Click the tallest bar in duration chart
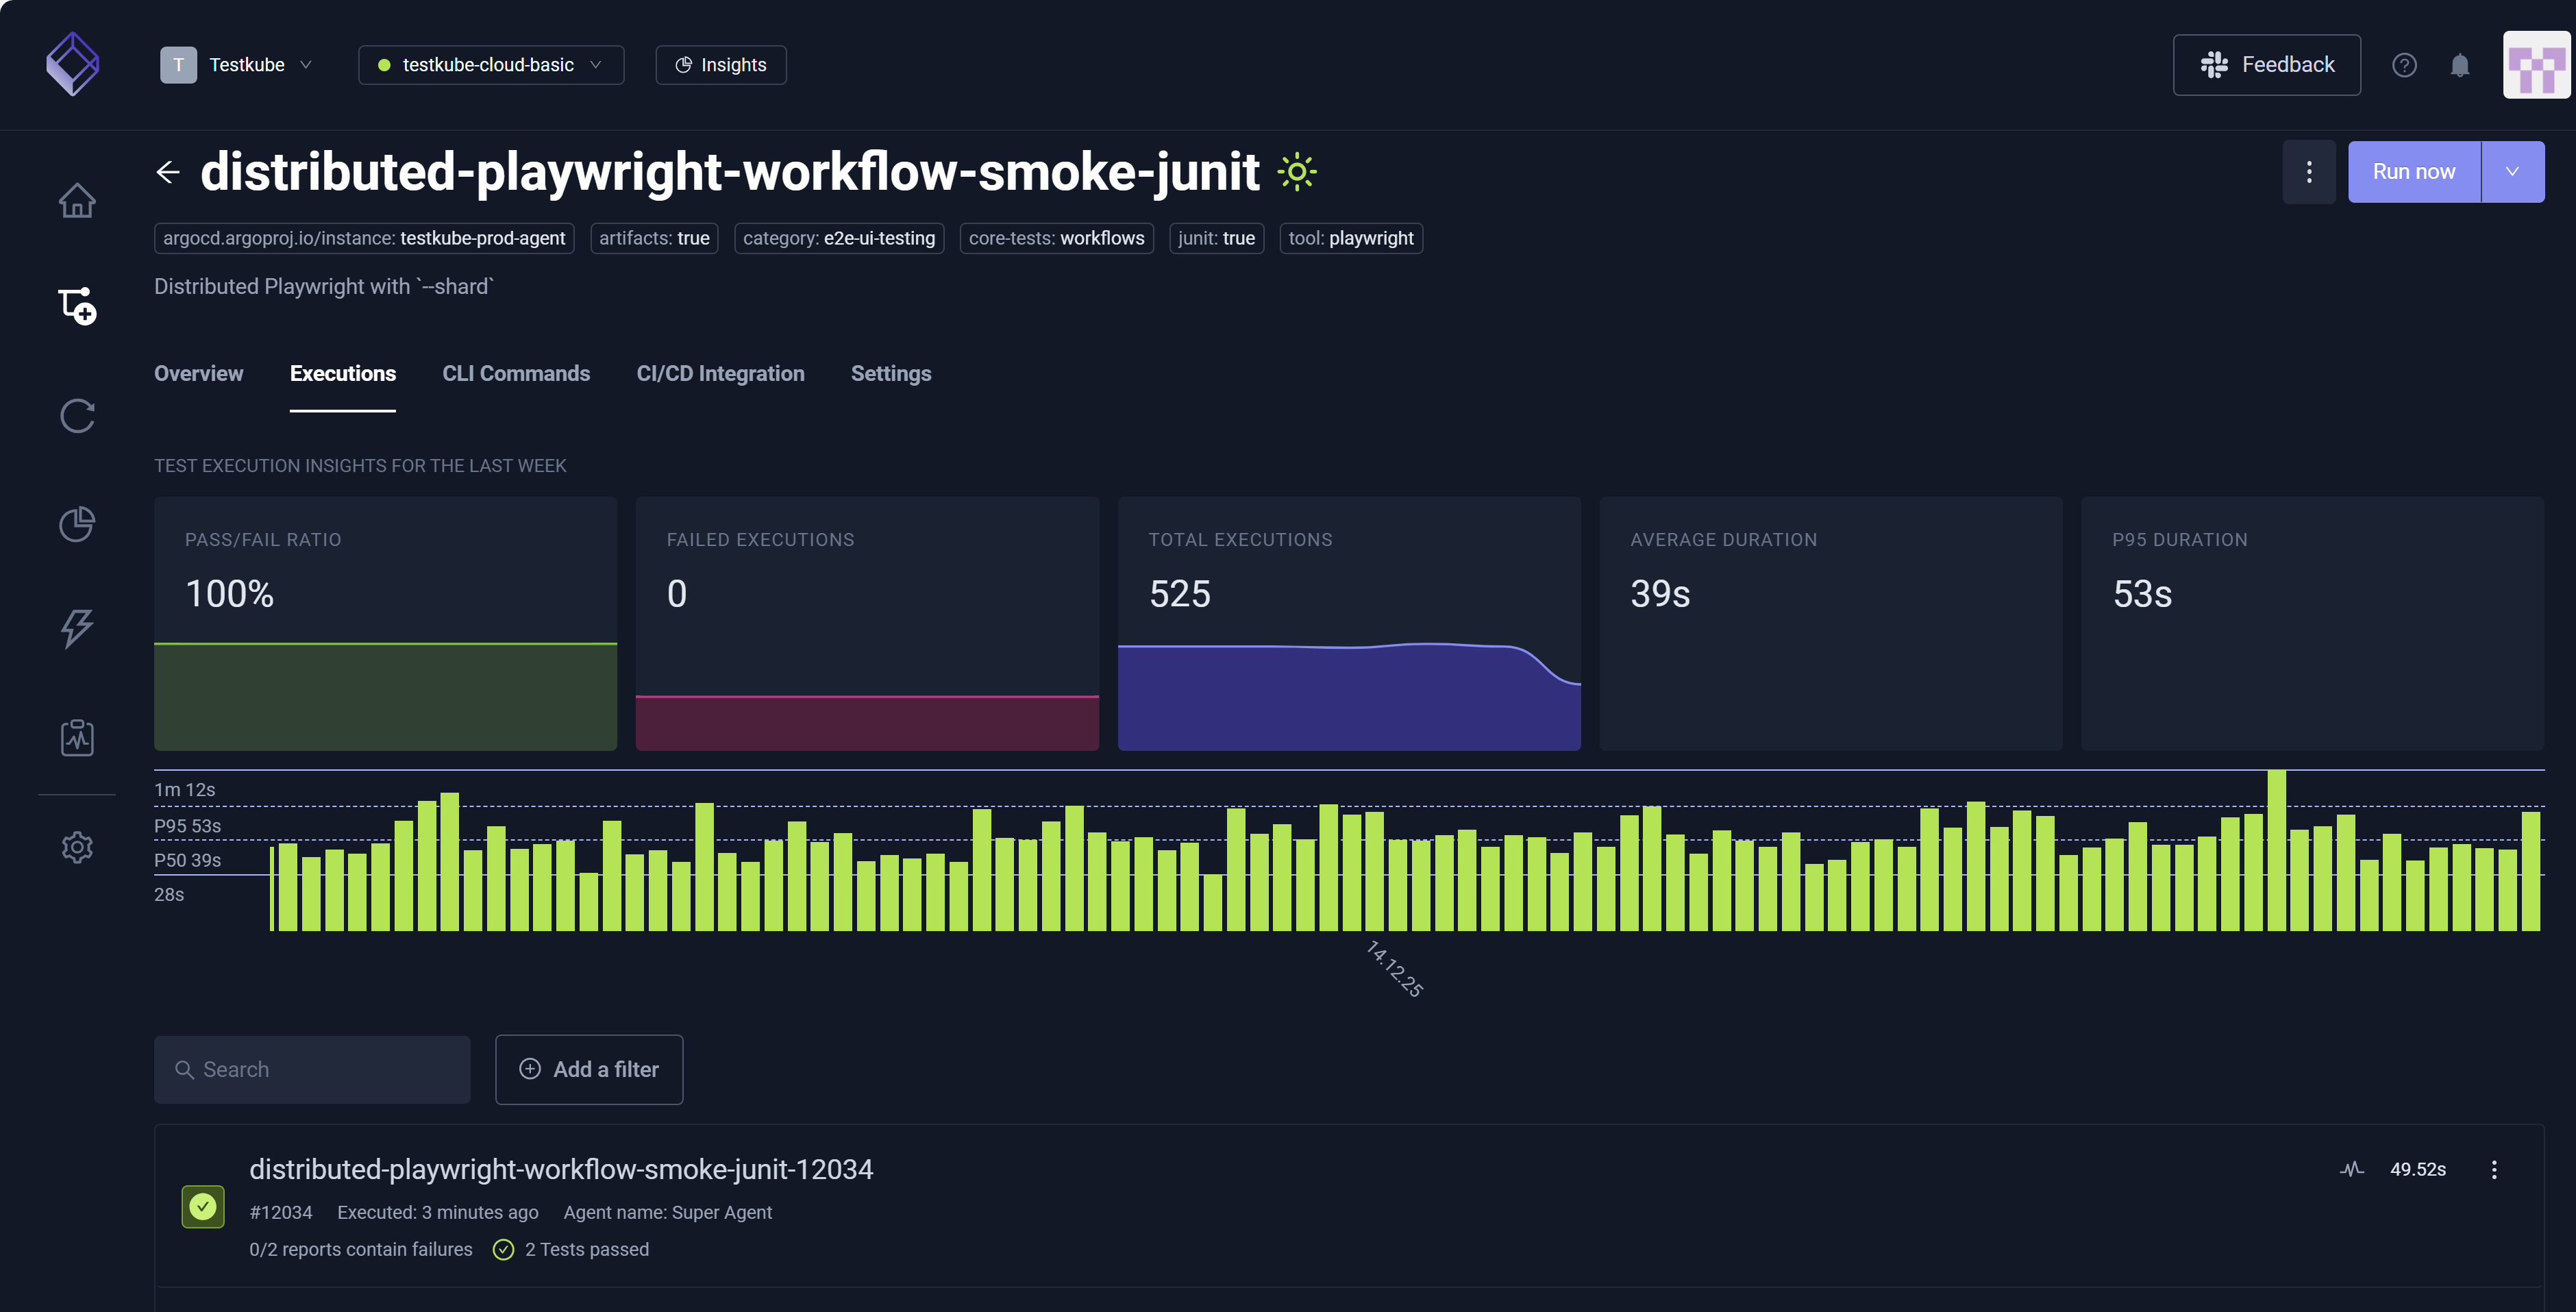 click(2276, 850)
